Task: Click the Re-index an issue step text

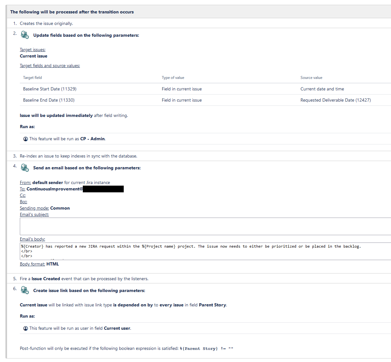Action: pos(78,156)
